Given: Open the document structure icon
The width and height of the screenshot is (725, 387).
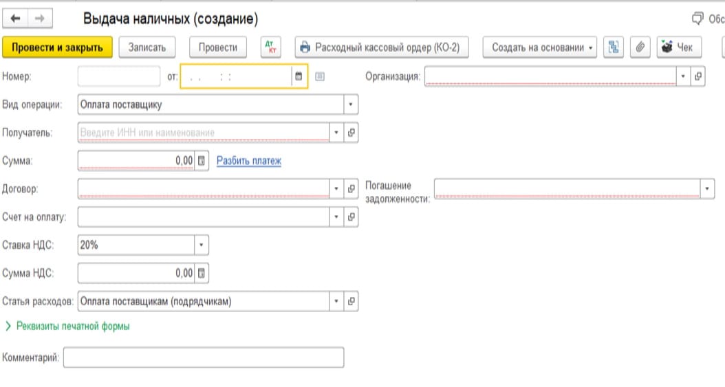Looking at the screenshot, I should click(x=613, y=47).
